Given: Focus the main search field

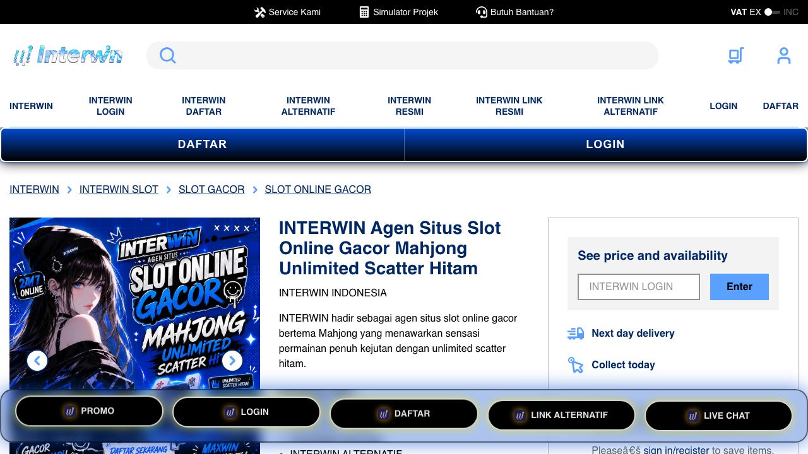Looking at the screenshot, I should coord(402,55).
